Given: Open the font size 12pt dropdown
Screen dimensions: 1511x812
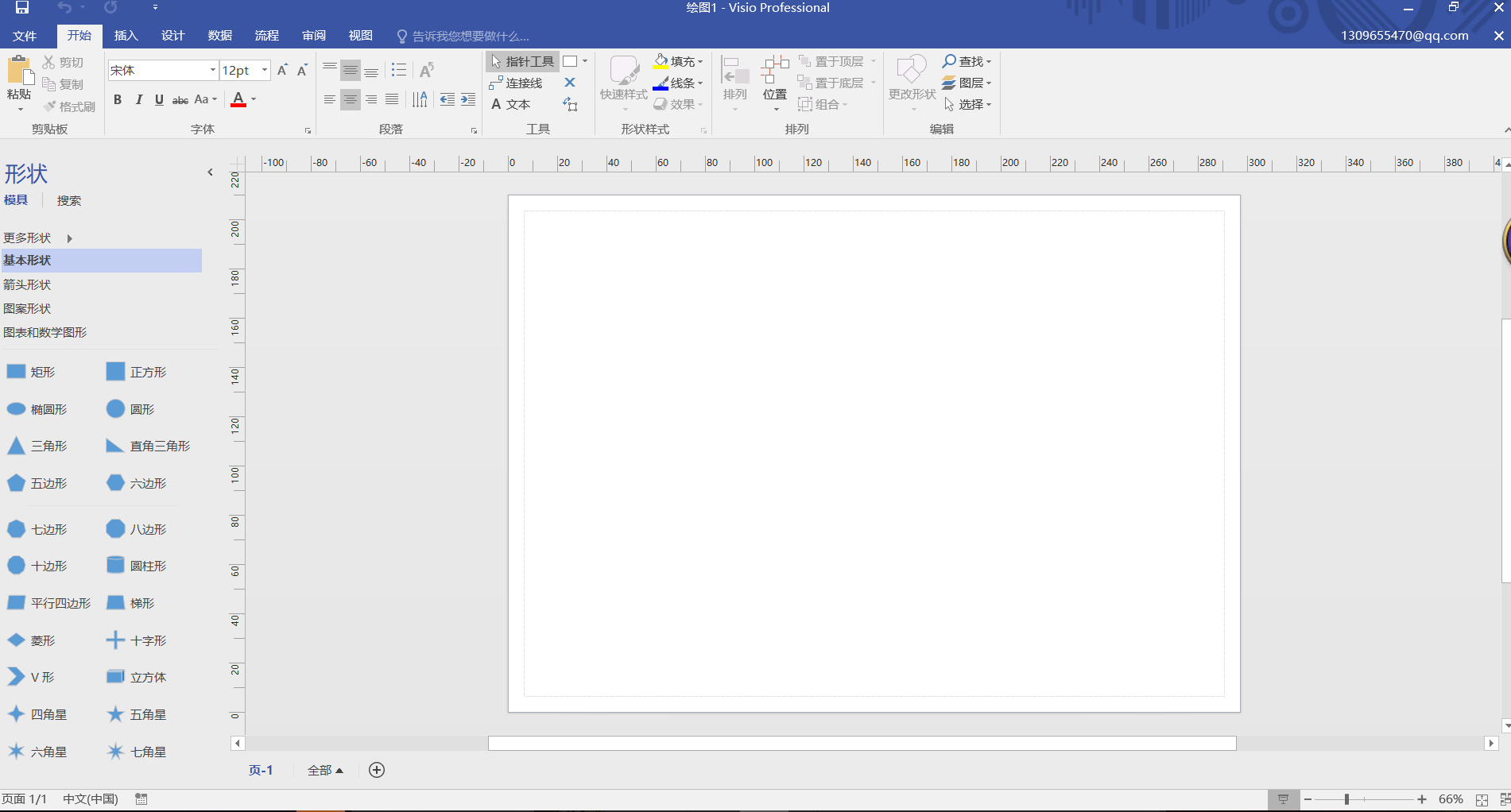Looking at the screenshot, I should (x=265, y=70).
